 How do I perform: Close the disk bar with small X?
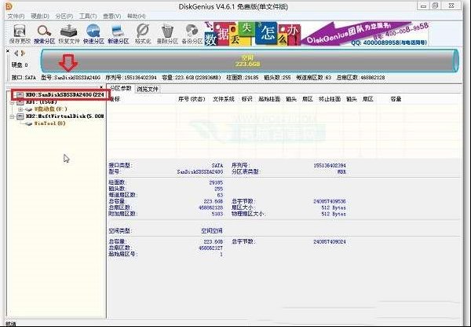(x=8, y=51)
